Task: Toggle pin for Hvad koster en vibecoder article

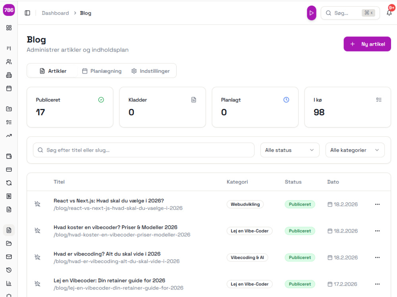Action: click(37, 230)
